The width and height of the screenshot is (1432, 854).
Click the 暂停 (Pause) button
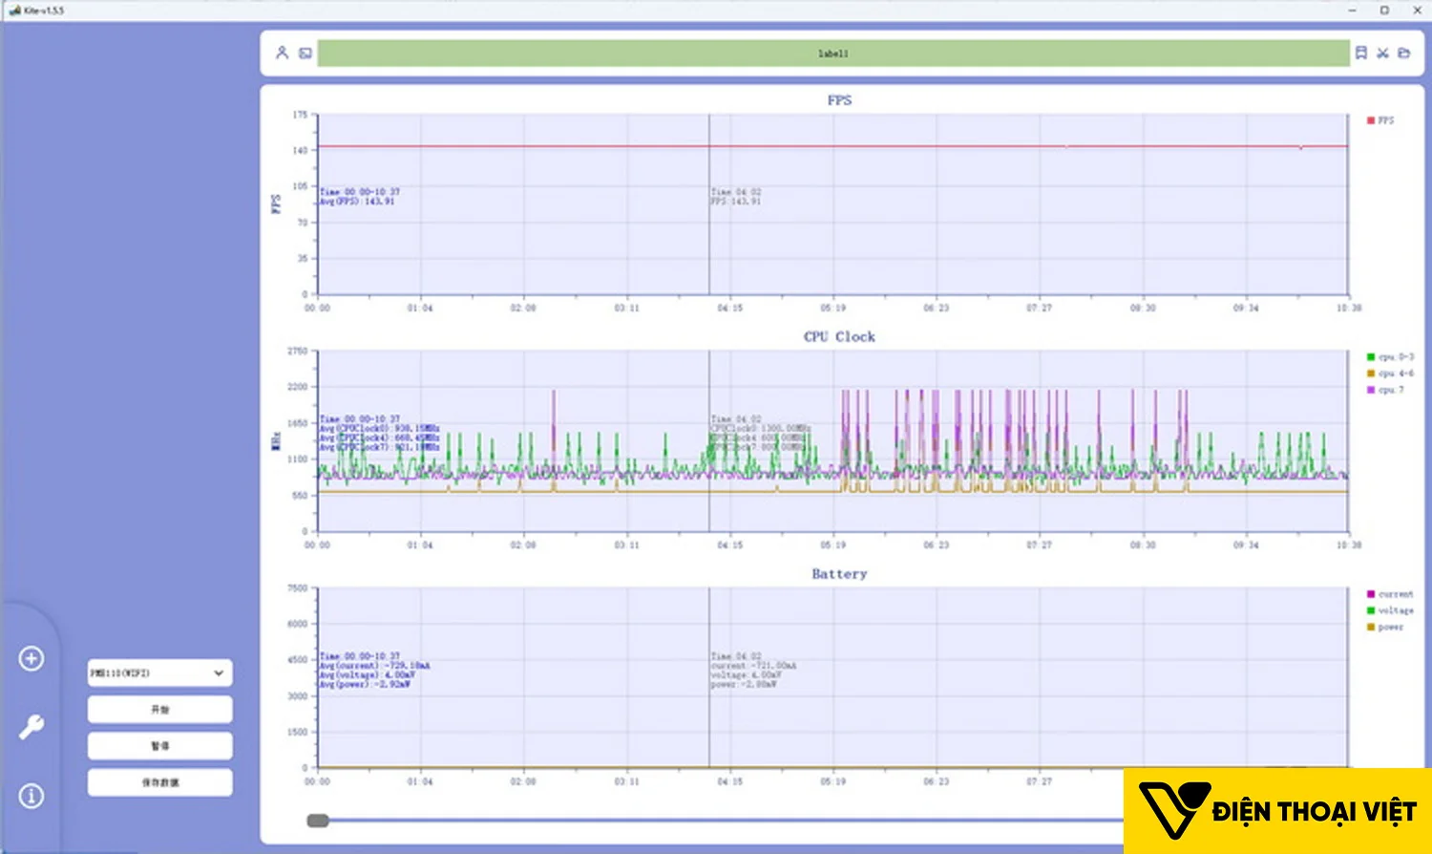tap(159, 746)
